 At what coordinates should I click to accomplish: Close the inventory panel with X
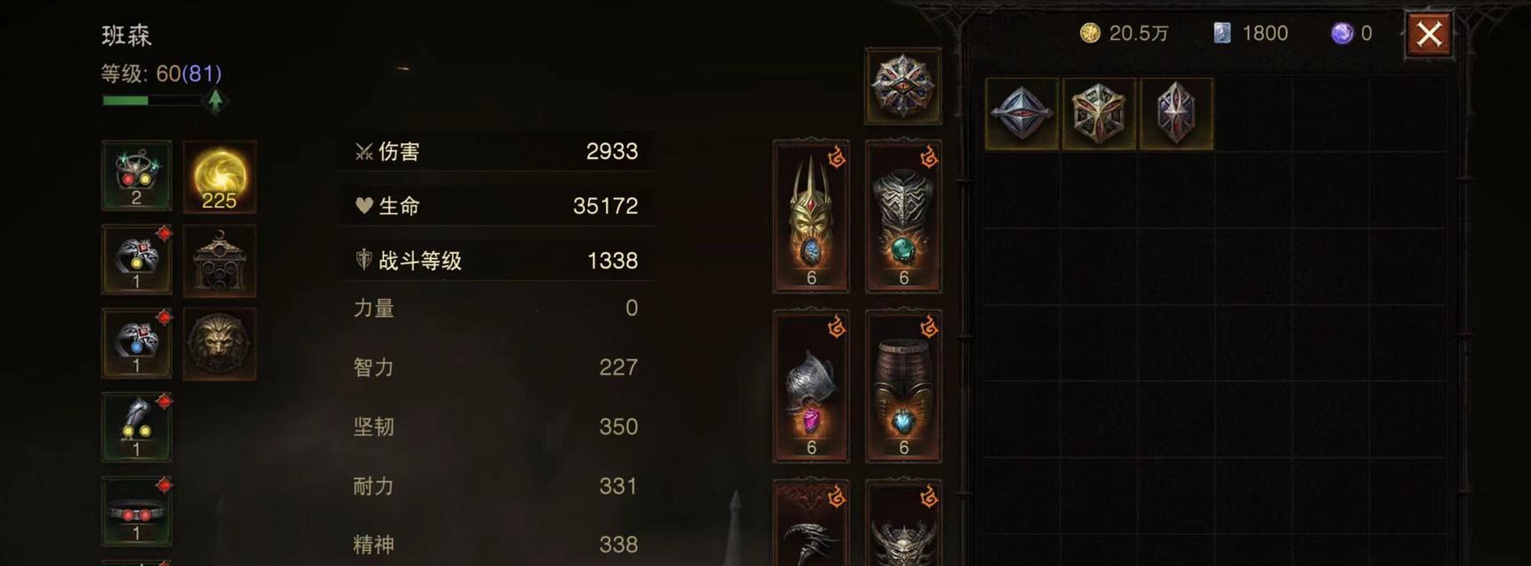[x=1429, y=34]
